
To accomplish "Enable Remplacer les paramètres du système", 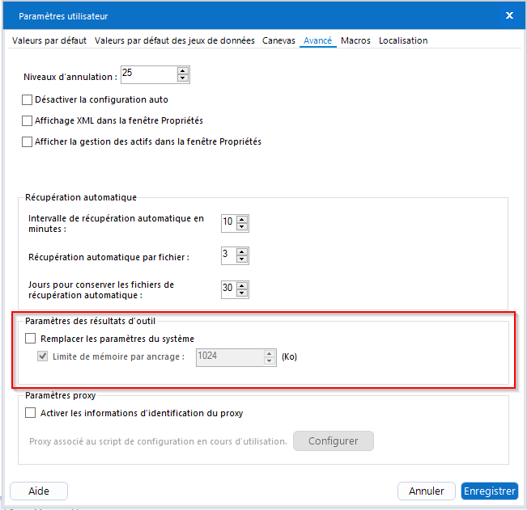I will point(32,339).
